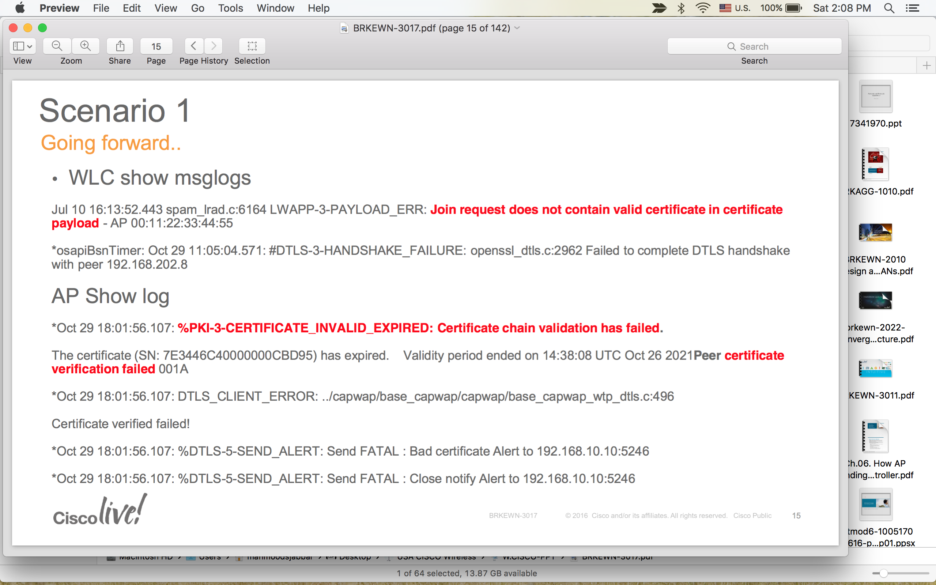This screenshot has width=936, height=585.
Task: Click the plus button in the Finder window
Action: [926, 65]
